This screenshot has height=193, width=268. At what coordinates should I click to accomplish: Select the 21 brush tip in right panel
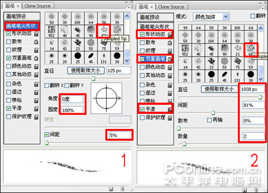pos(238,50)
